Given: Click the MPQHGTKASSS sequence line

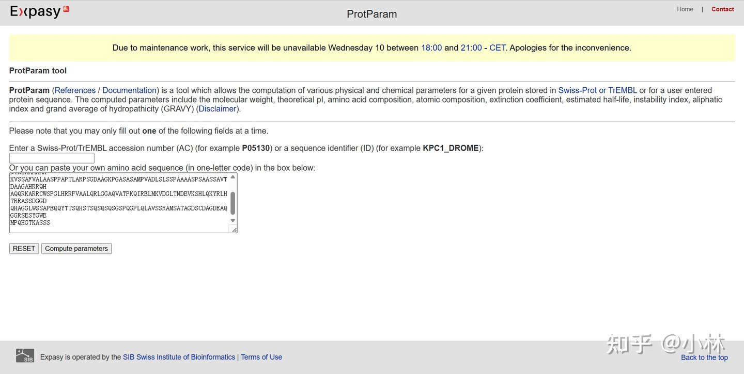Looking at the screenshot, I should pyautogui.click(x=30, y=223).
